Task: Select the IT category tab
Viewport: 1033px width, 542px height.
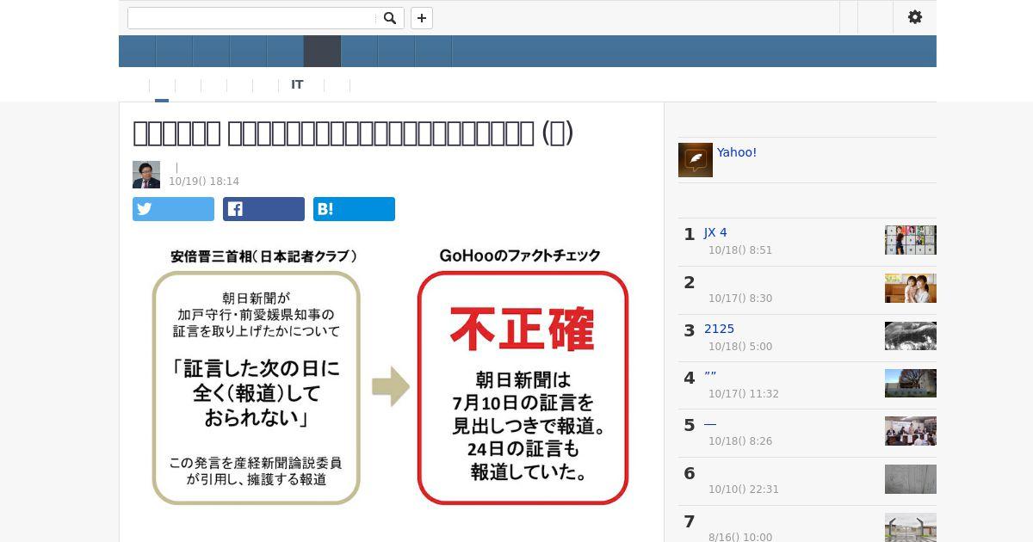Action: tap(297, 84)
